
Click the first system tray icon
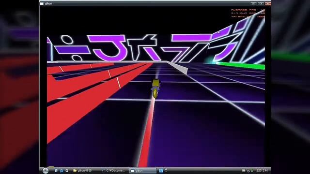244,171
